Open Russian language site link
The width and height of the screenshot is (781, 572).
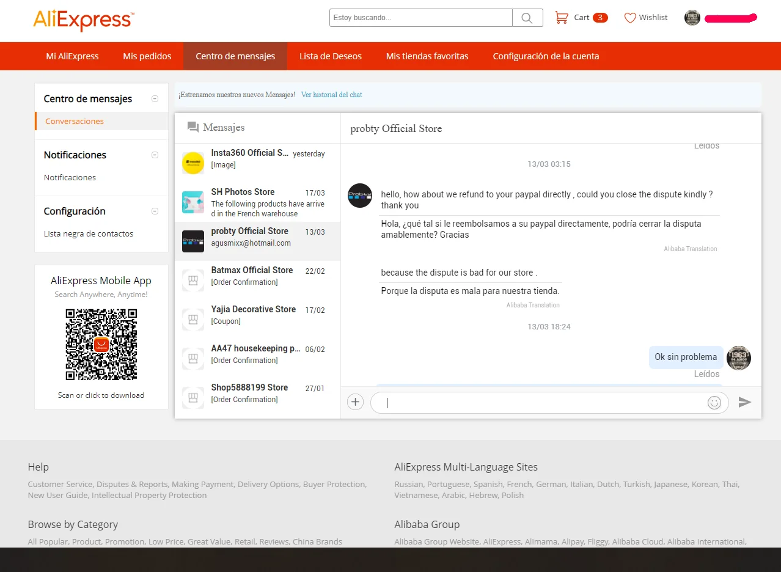click(408, 485)
